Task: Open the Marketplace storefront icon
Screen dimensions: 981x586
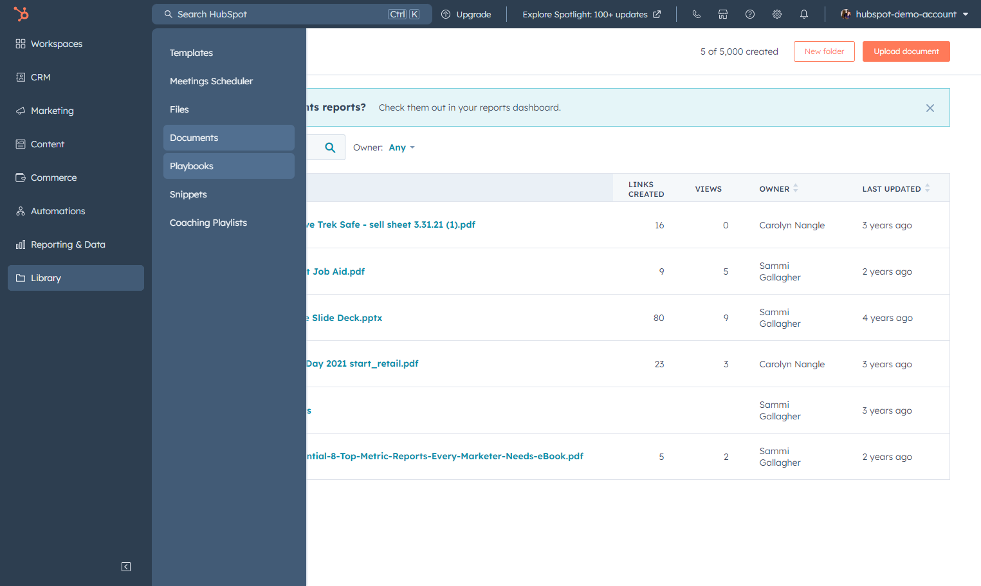Action: (x=723, y=14)
